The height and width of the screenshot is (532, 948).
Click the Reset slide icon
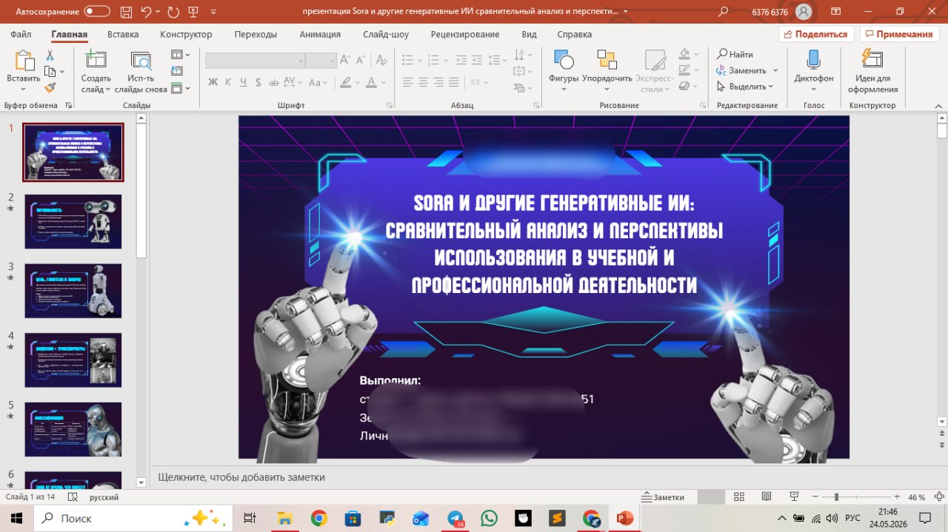(177, 71)
